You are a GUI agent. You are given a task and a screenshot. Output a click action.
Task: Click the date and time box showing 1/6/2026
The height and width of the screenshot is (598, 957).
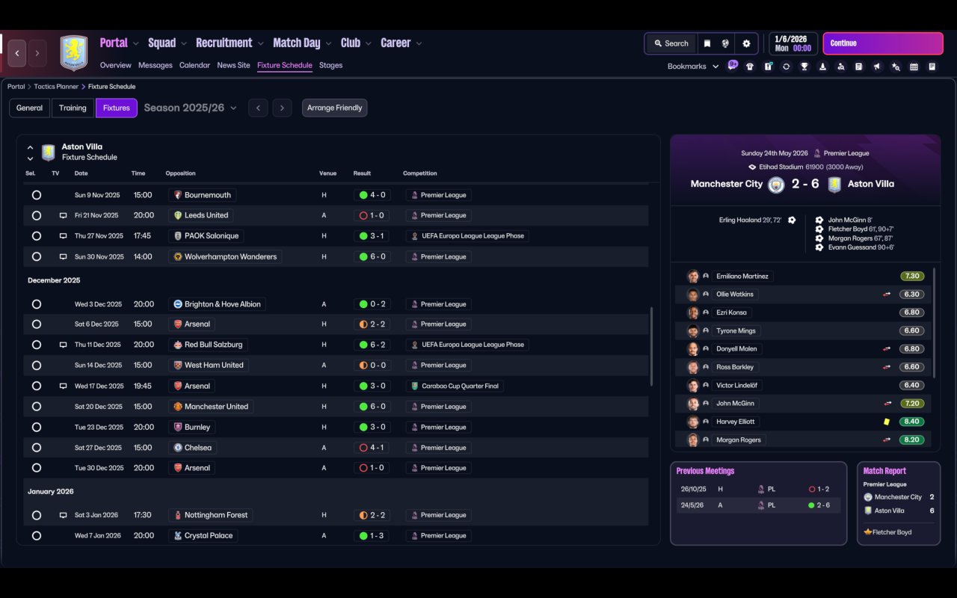tap(793, 43)
